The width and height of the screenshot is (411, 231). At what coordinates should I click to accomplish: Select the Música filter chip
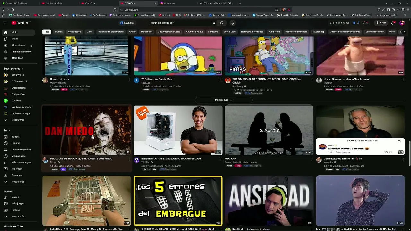[59, 32]
